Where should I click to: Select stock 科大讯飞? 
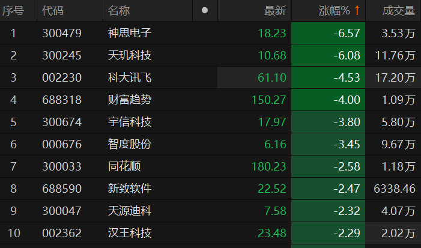(130, 77)
